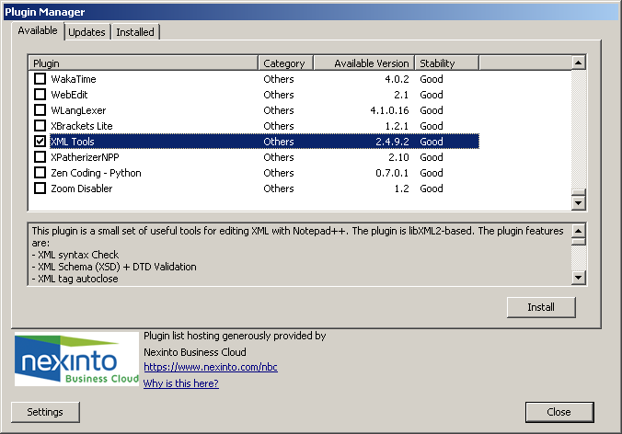Tick the XPatherizerNPP checkbox
622x434 pixels.
pyautogui.click(x=40, y=157)
